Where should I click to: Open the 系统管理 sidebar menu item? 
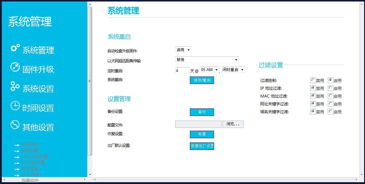click(38, 50)
